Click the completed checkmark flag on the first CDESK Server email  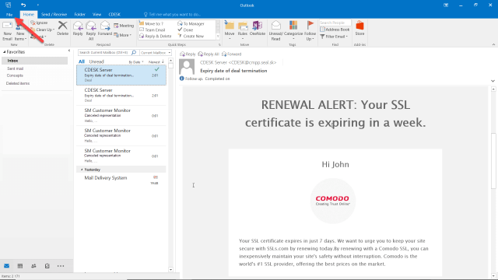point(157,69)
